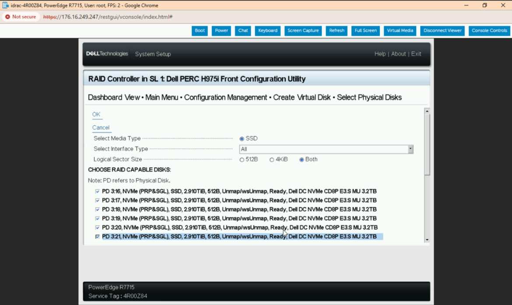The height and width of the screenshot is (305, 512).
Task: Click Cancel to discard disk selection
Action: click(x=101, y=128)
